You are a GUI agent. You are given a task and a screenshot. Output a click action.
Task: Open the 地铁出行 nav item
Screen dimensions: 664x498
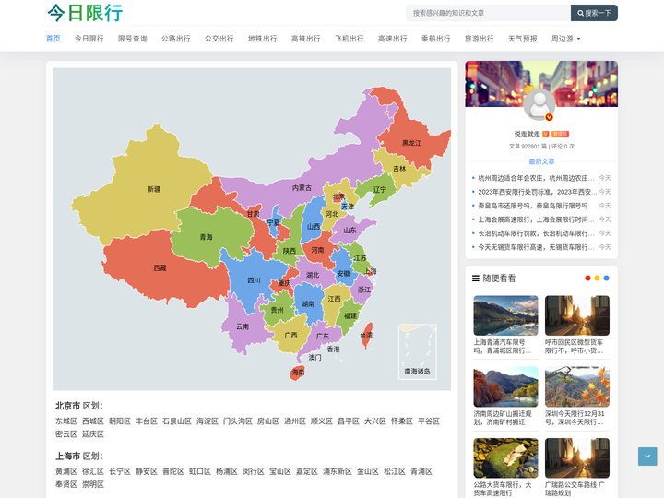click(262, 39)
